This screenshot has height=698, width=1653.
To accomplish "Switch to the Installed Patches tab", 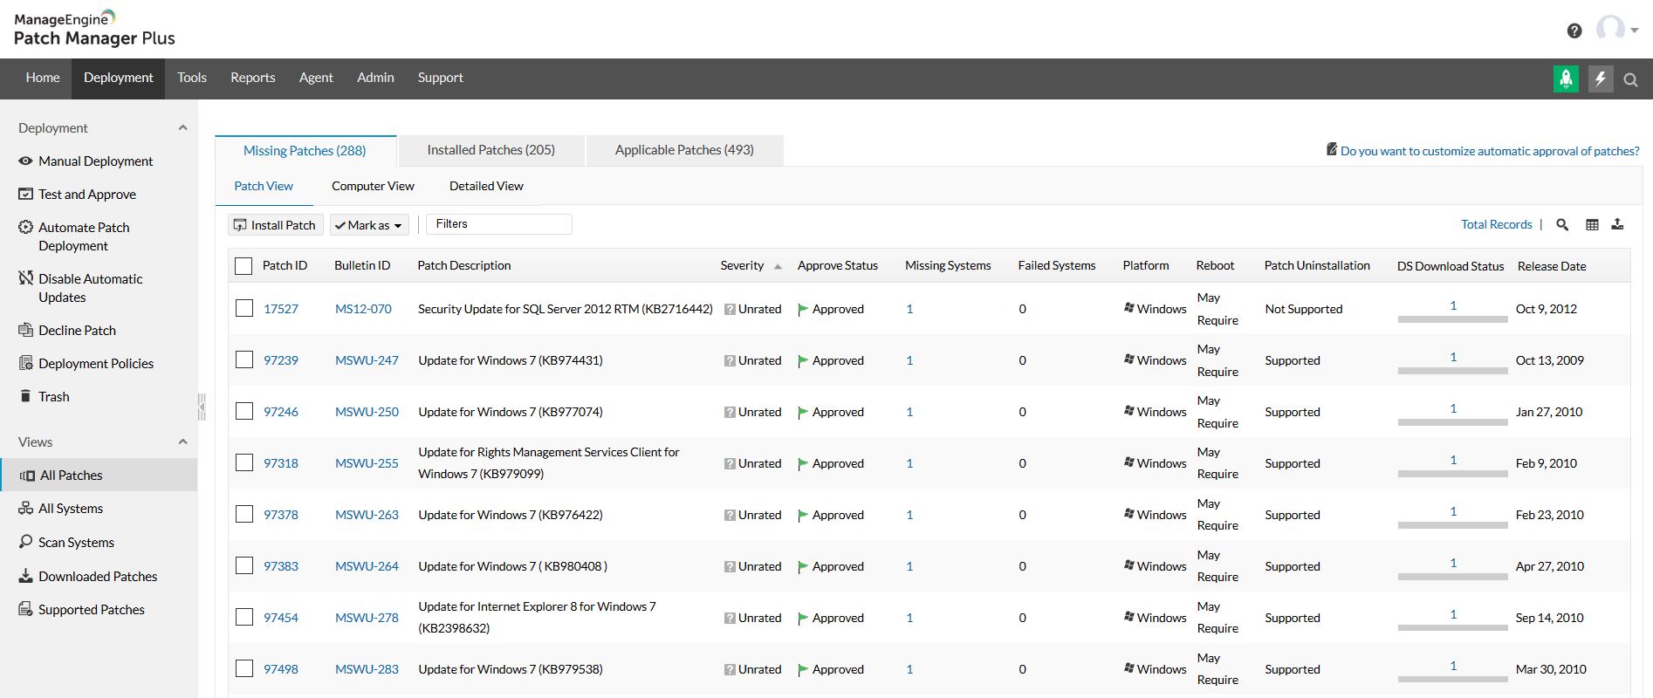I will point(490,150).
